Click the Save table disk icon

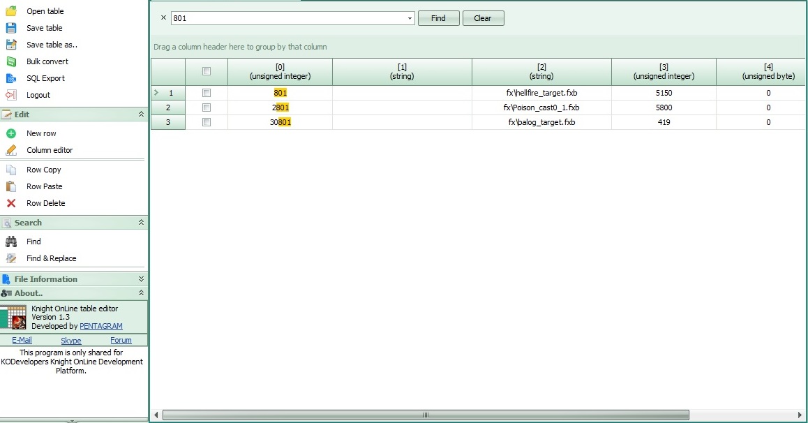(x=11, y=28)
